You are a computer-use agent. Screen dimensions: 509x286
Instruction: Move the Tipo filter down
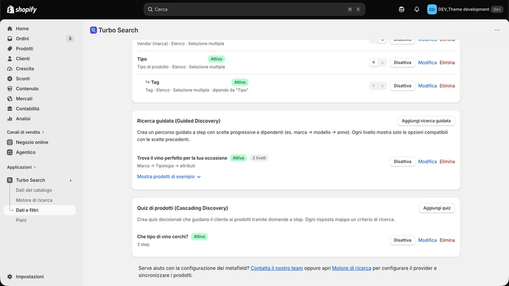[x=382, y=62]
